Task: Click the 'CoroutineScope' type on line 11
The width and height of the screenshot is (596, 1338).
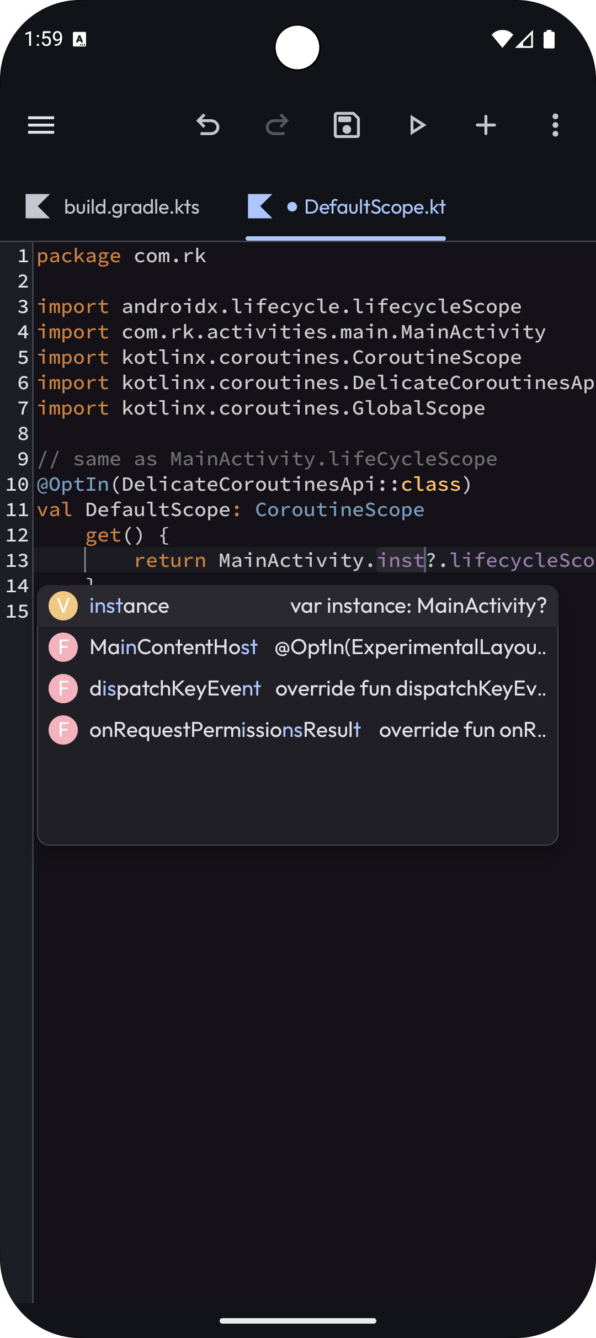Action: click(340, 510)
